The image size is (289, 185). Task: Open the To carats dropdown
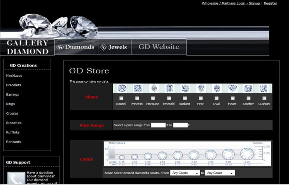click(220, 173)
